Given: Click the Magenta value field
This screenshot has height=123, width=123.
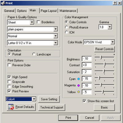Looking at the screenshot, I should tap(87, 85).
